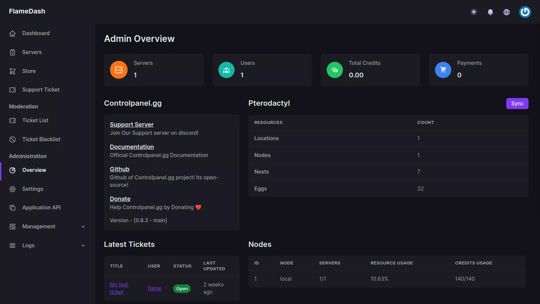Click the STATUS column header

coord(182,266)
